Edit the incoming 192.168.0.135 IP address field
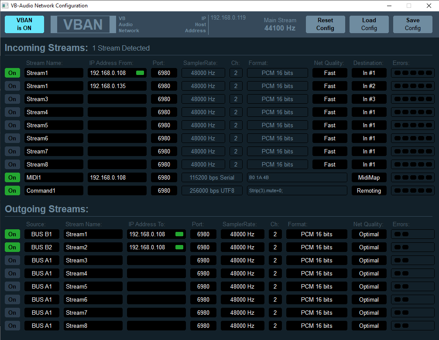Viewport: 439px width, 340px height. click(x=117, y=86)
